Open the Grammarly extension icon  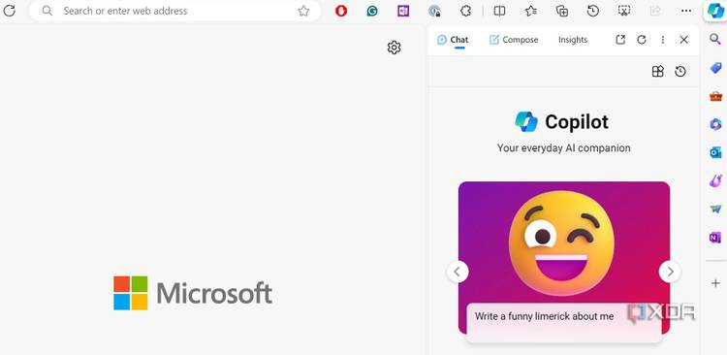coord(372,11)
